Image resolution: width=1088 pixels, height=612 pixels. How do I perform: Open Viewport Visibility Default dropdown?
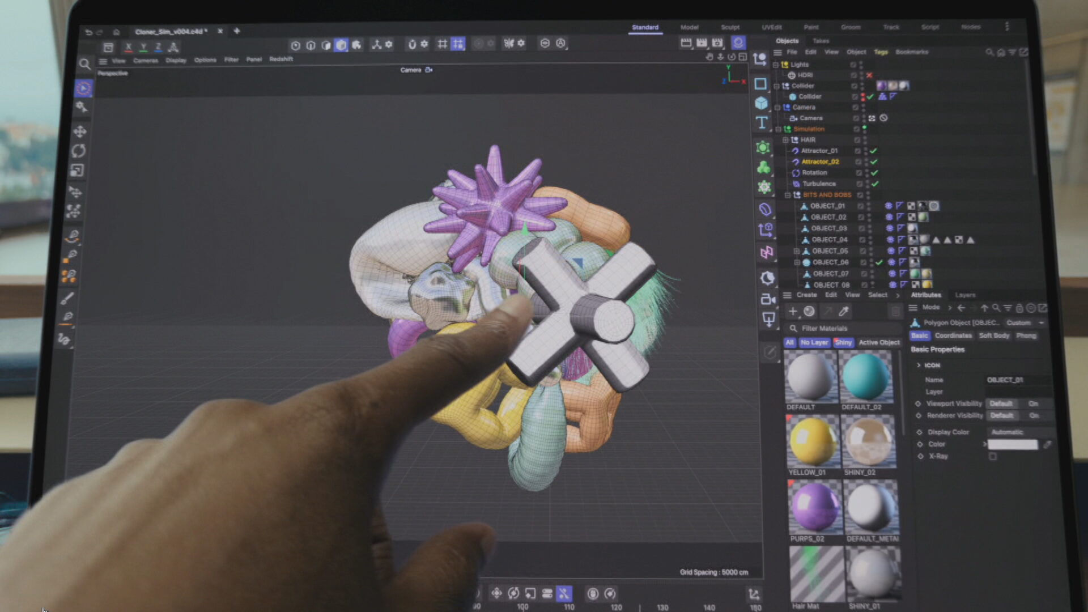[1001, 403]
